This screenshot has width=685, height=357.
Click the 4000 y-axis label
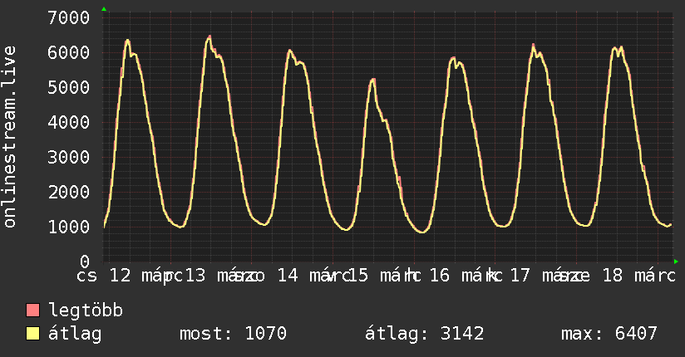click(x=69, y=122)
